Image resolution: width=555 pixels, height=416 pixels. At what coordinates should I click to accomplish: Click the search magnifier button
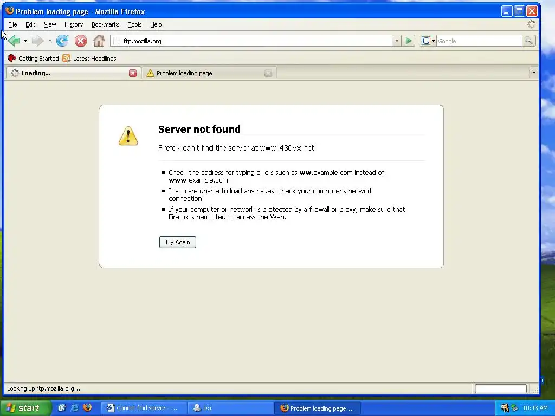click(x=529, y=41)
